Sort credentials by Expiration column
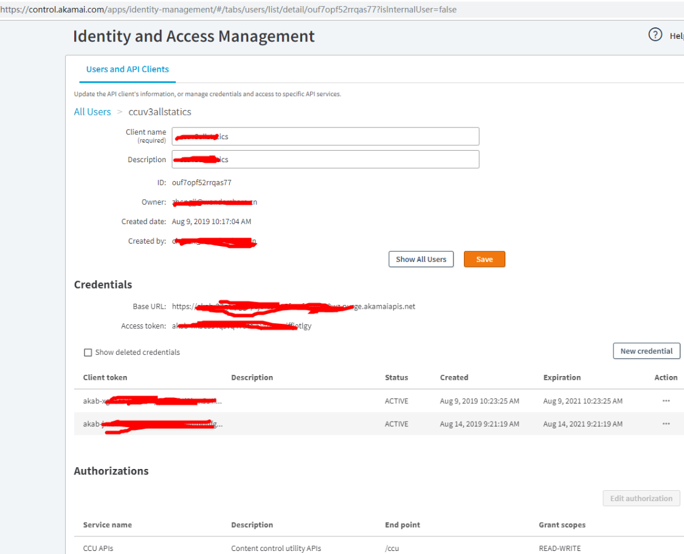The image size is (684, 554). (x=562, y=377)
